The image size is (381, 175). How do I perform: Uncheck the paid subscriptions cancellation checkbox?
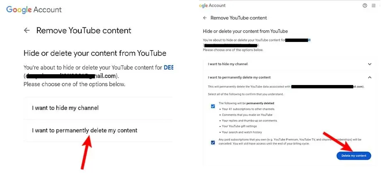point(213,143)
